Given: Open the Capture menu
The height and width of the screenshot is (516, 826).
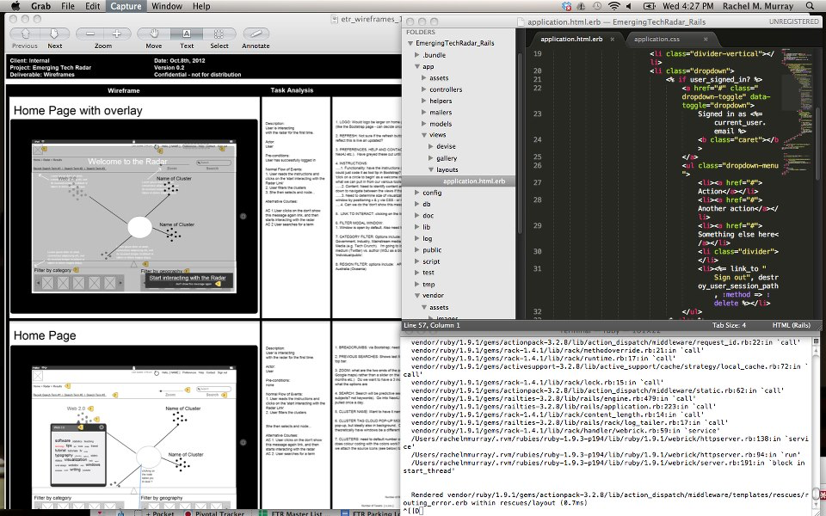Looking at the screenshot, I should [126, 5].
